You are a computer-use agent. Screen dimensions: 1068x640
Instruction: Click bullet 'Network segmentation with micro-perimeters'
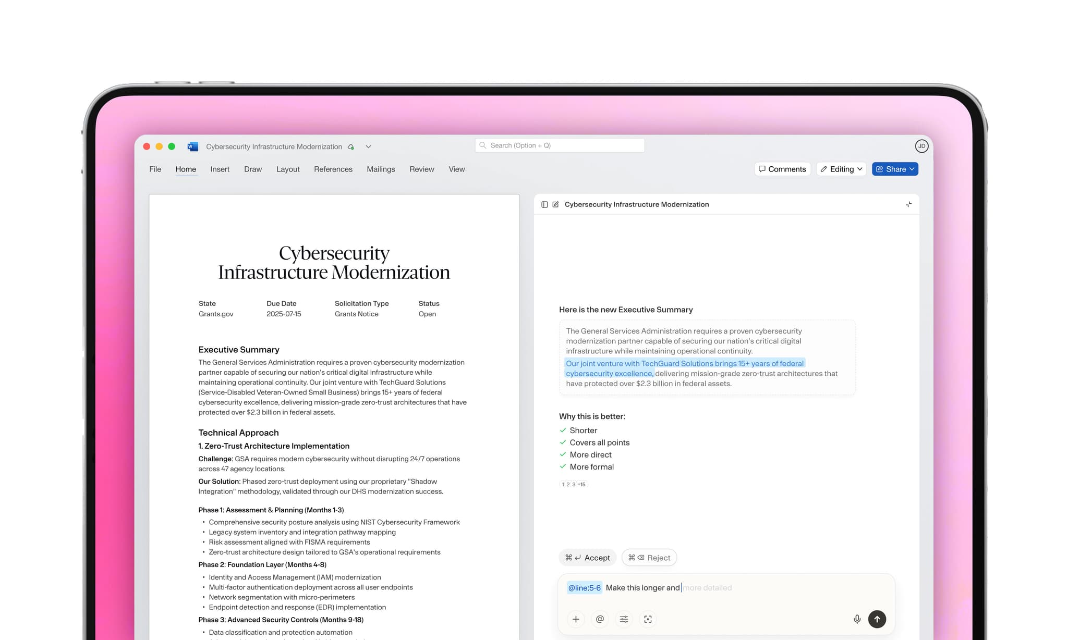[282, 598]
